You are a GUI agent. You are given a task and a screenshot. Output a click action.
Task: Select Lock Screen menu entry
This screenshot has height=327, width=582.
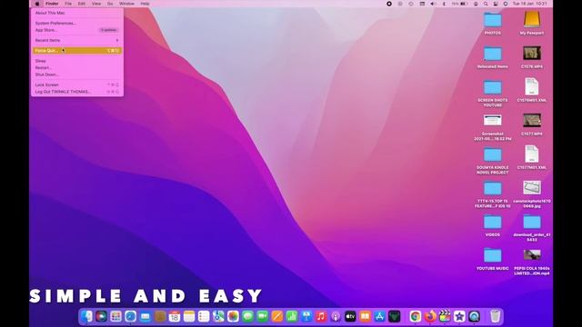pos(76,84)
